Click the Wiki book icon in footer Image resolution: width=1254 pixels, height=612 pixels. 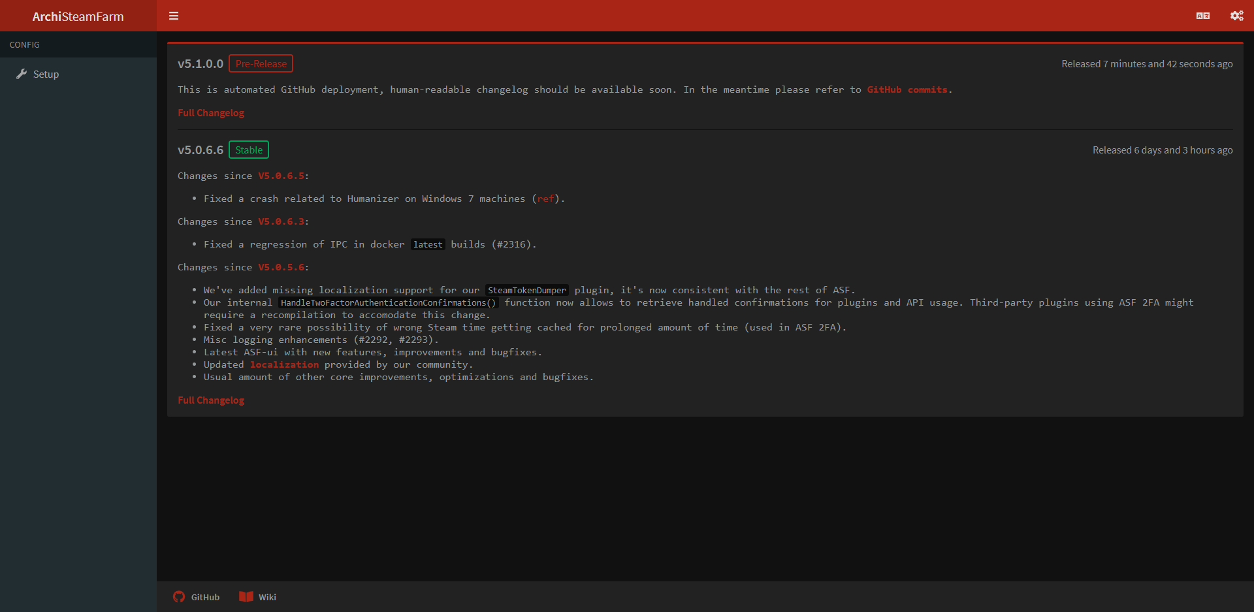(x=246, y=596)
